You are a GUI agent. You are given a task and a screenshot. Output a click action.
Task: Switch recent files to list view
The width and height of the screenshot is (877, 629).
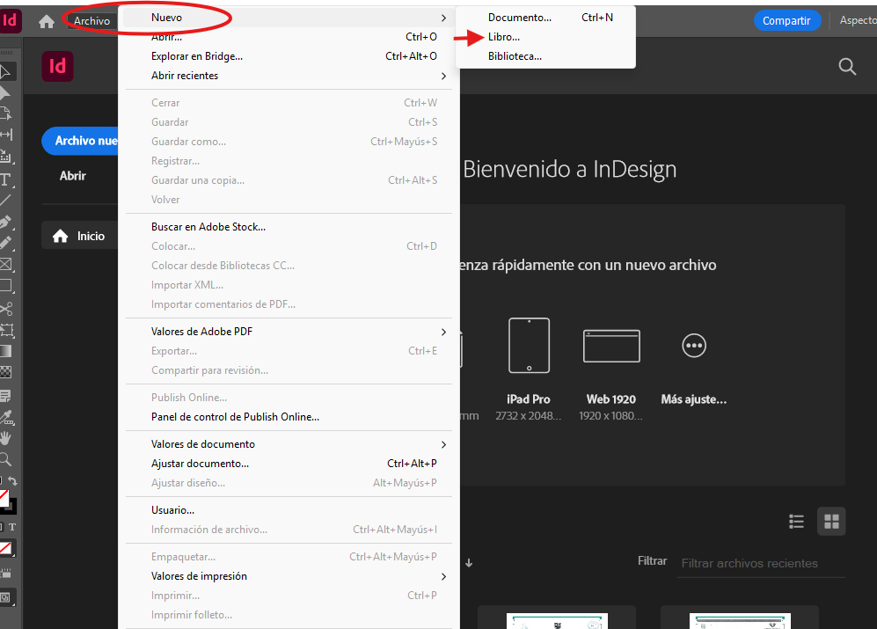796,521
